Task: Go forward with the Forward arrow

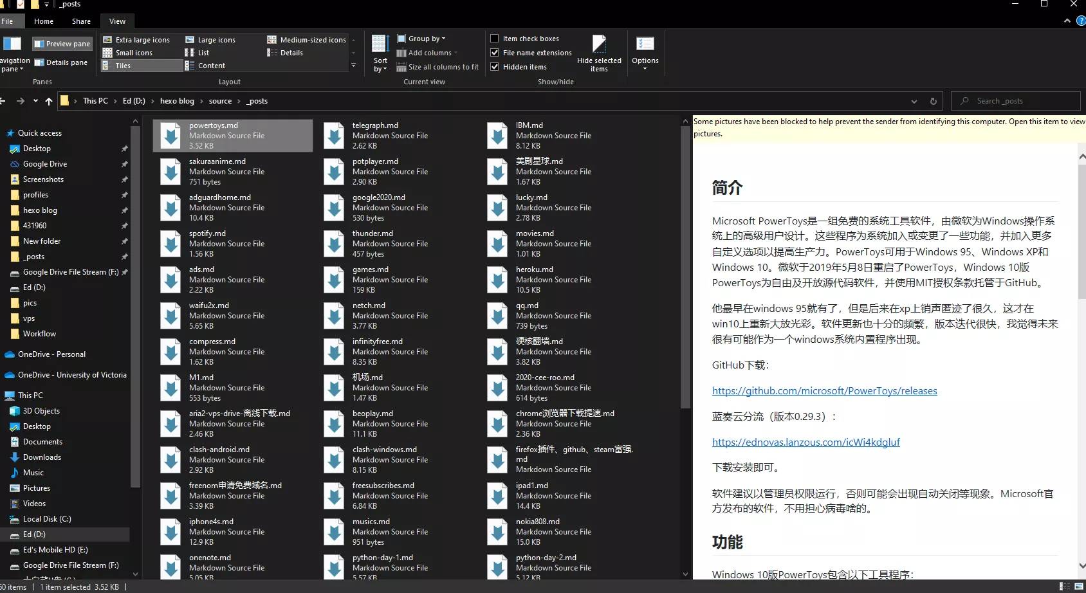Action: point(21,101)
